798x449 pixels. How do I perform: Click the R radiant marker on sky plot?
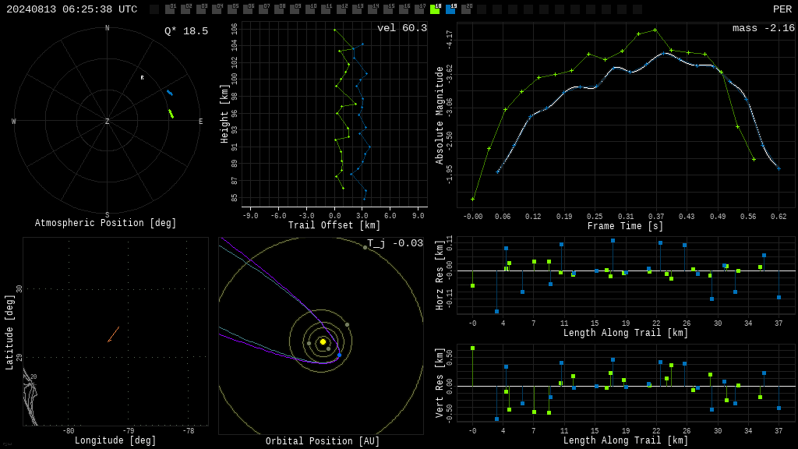(143, 78)
